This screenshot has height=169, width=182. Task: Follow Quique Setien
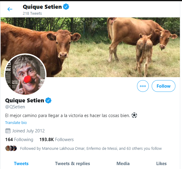(x=163, y=86)
